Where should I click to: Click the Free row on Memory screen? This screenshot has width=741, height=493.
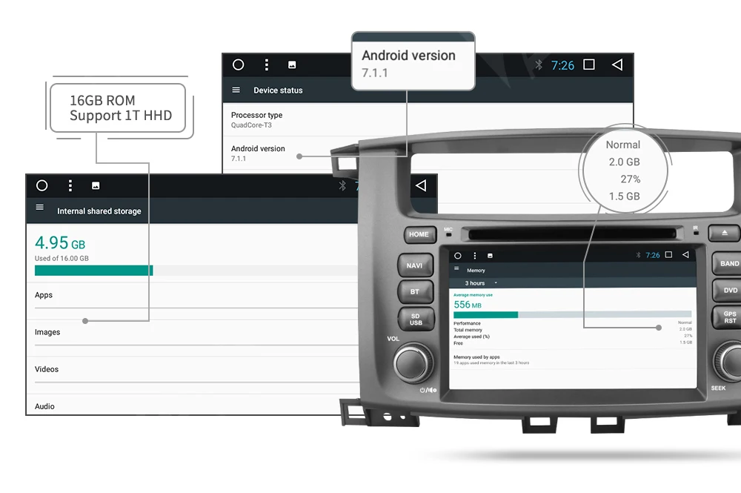point(572,343)
